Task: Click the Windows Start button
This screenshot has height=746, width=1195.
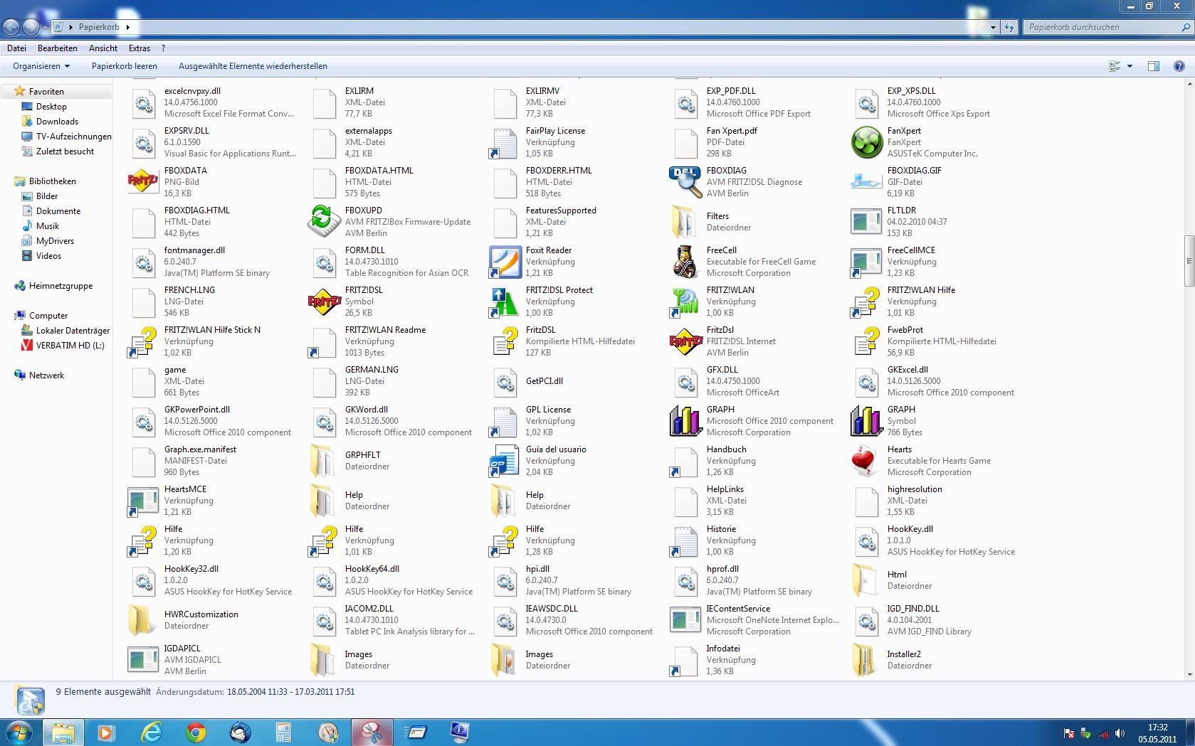Action: [x=19, y=732]
